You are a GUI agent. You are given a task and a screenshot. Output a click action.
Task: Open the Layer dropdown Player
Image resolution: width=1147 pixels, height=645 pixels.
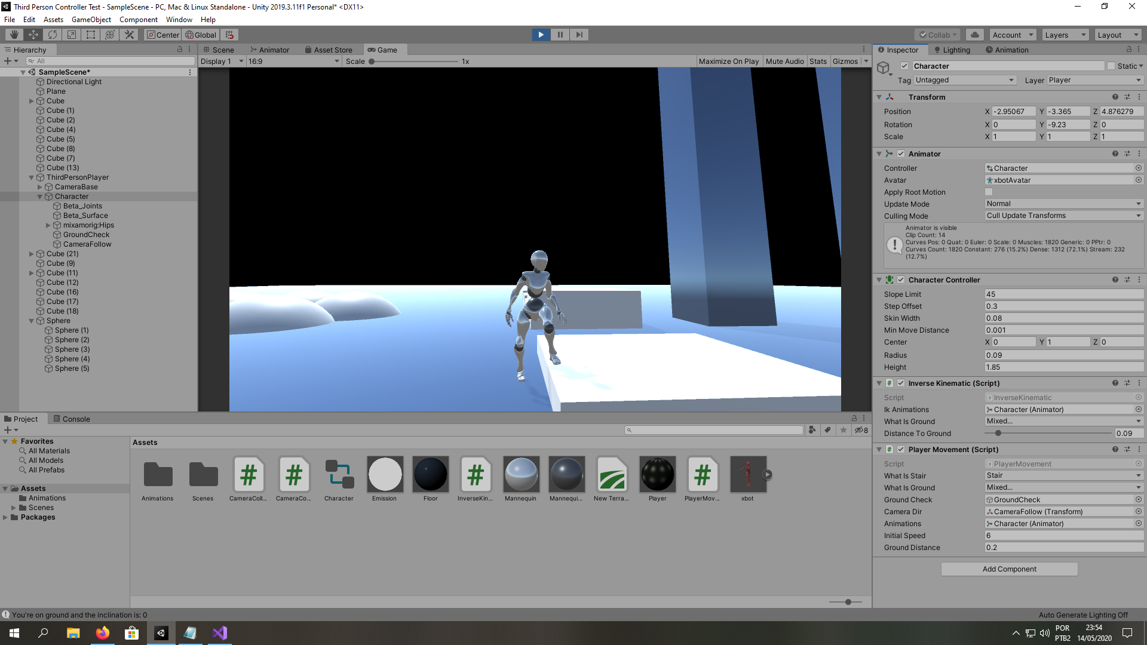coord(1095,80)
